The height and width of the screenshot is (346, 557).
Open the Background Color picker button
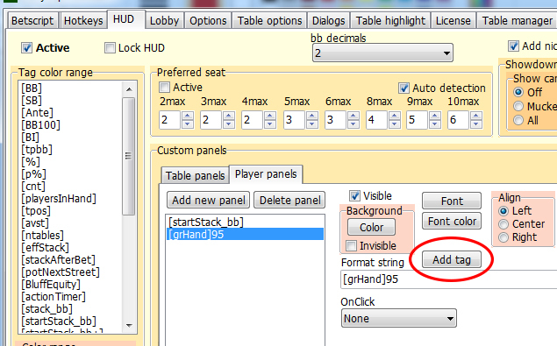371,227
